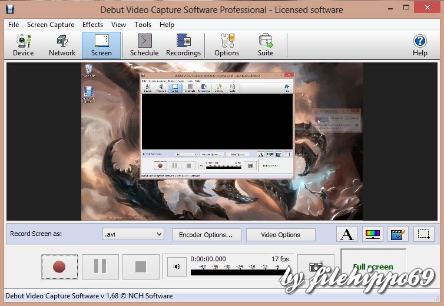This screenshot has height=306, width=444.
Task: Expand the .avi format dropdown
Action: (x=133, y=234)
